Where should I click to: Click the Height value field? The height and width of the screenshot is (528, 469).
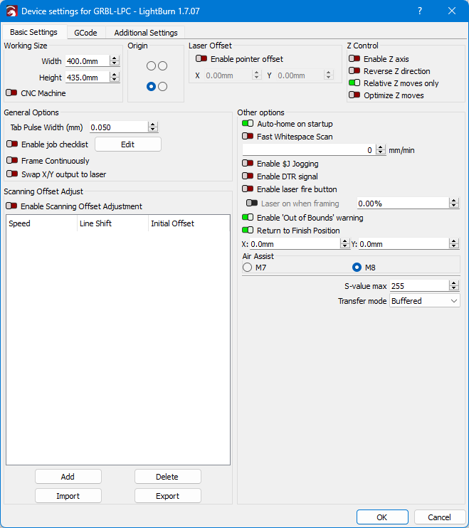coord(88,77)
